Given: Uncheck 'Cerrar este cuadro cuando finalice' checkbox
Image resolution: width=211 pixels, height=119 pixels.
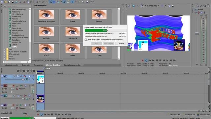Looking at the screenshot, I should [86, 40].
